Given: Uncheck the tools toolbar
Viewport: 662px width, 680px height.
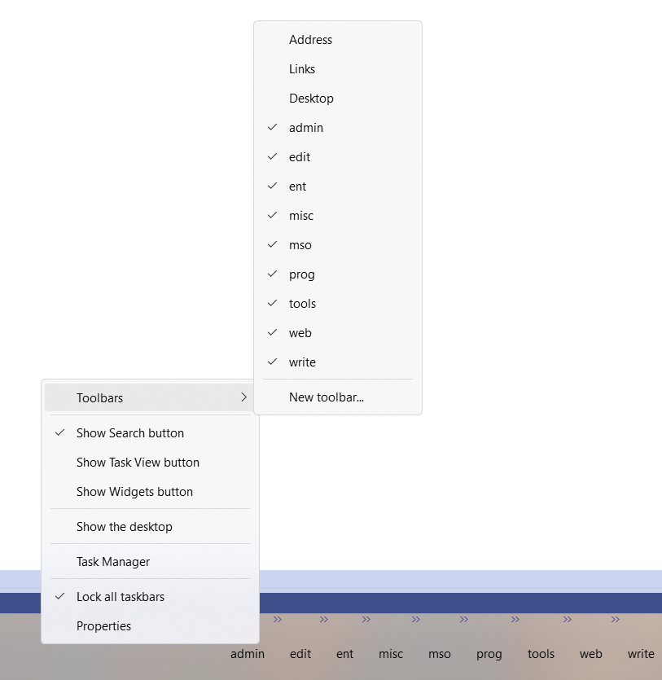Looking at the screenshot, I should point(338,304).
